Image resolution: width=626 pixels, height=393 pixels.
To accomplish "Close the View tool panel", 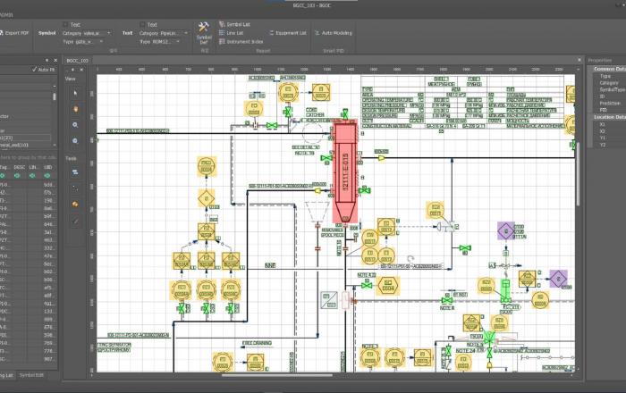I will tap(82, 70).
